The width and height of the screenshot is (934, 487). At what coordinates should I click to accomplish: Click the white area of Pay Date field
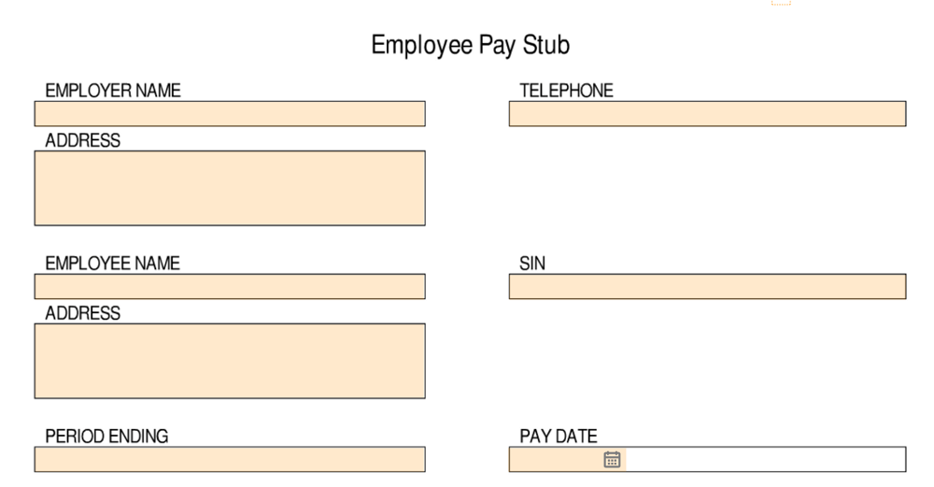pos(766,460)
